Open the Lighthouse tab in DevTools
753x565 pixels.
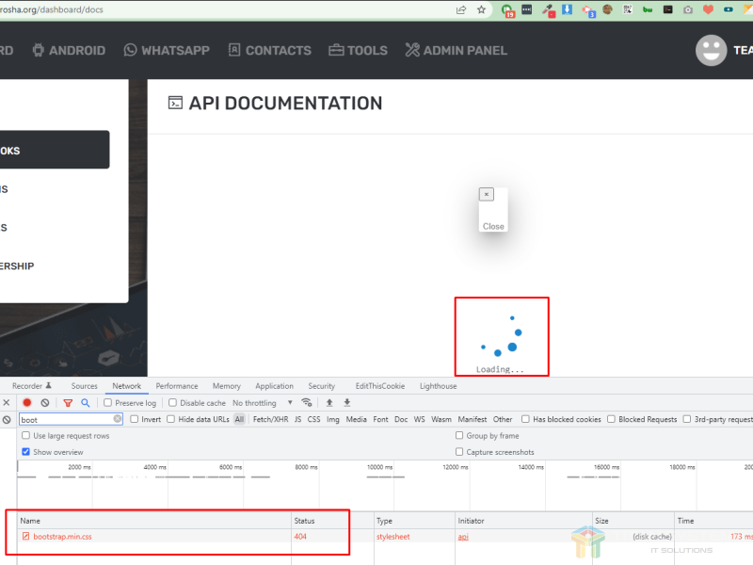438,386
